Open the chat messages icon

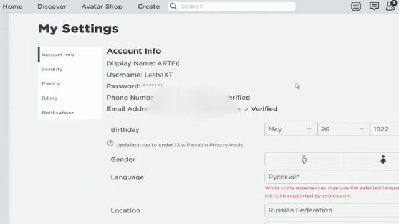(374, 6)
